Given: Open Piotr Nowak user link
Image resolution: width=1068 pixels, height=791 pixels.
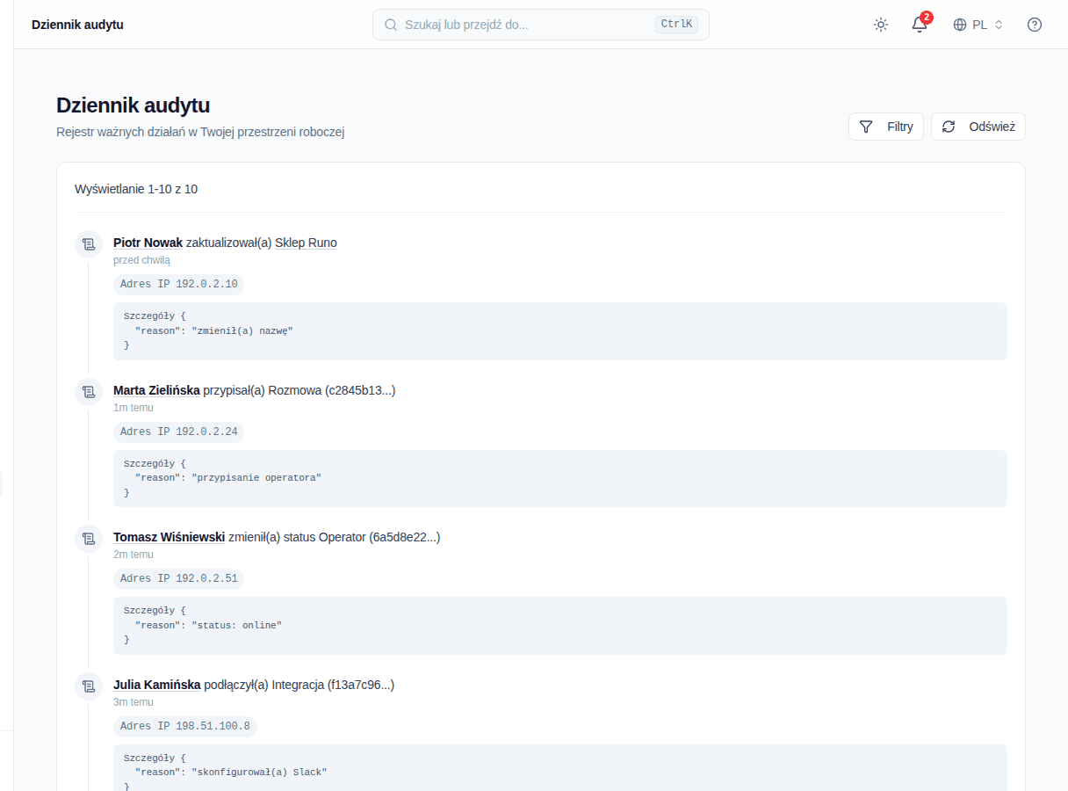Looking at the screenshot, I should [148, 243].
